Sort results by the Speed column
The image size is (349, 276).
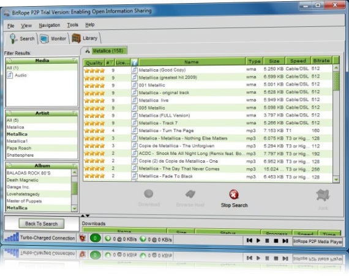point(298,61)
